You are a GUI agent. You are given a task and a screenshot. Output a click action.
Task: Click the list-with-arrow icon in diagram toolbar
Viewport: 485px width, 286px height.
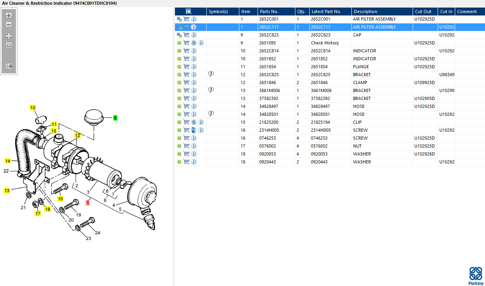tap(9, 66)
